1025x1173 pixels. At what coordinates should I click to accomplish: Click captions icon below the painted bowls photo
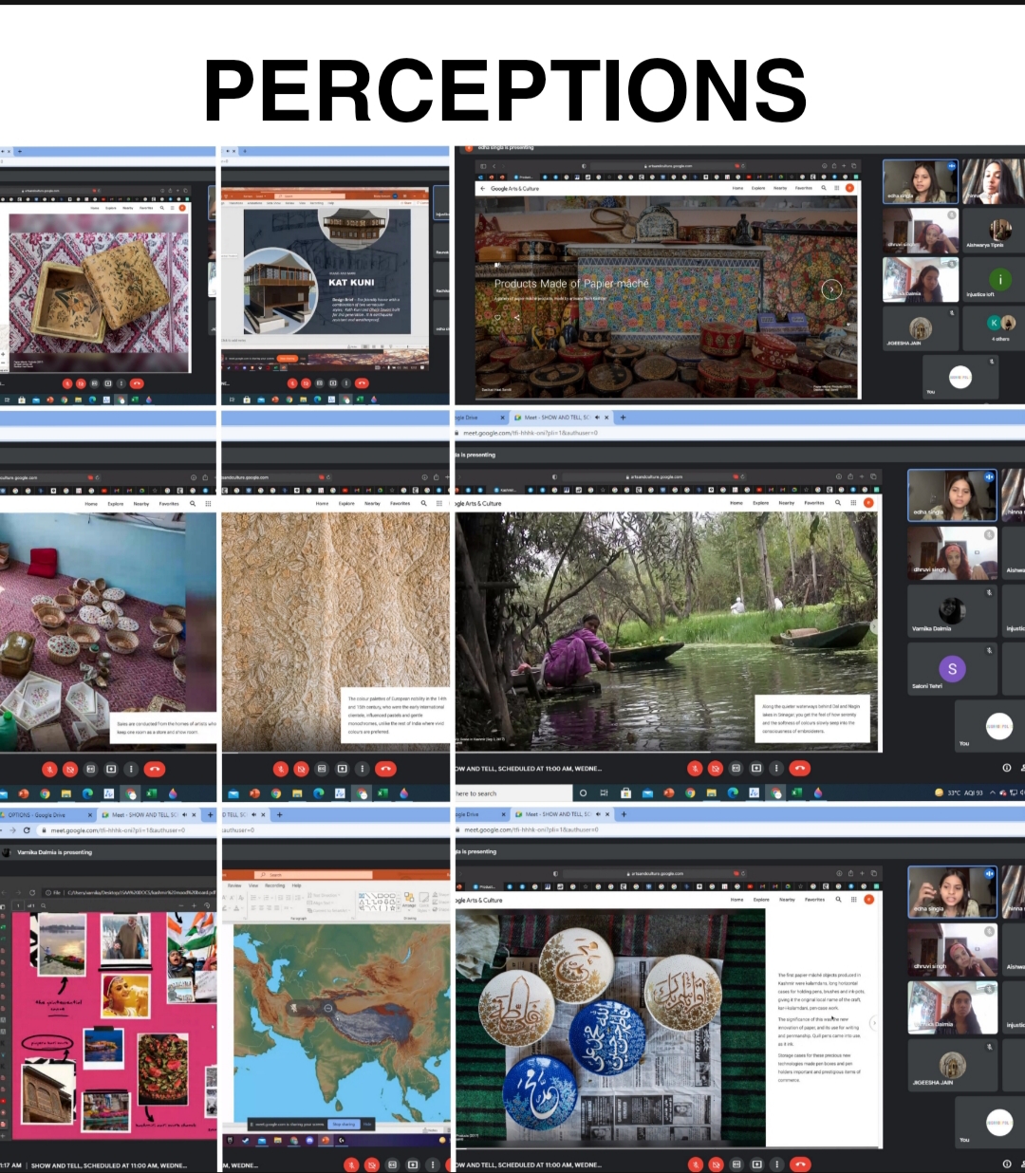[x=91, y=769]
